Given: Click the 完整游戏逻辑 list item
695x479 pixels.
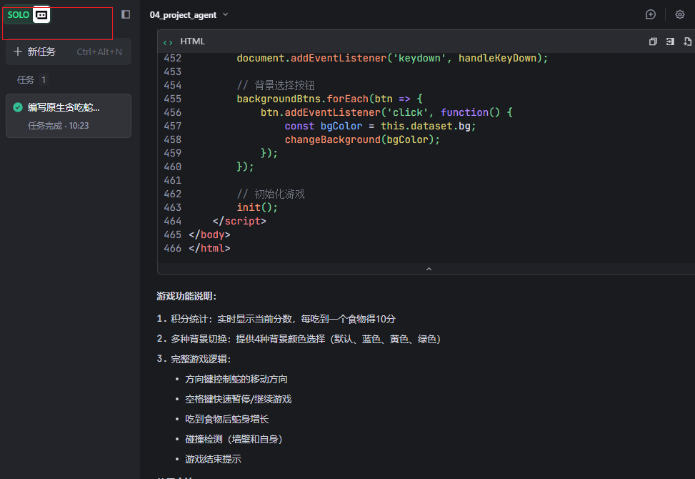Looking at the screenshot, I should [194, 359].
